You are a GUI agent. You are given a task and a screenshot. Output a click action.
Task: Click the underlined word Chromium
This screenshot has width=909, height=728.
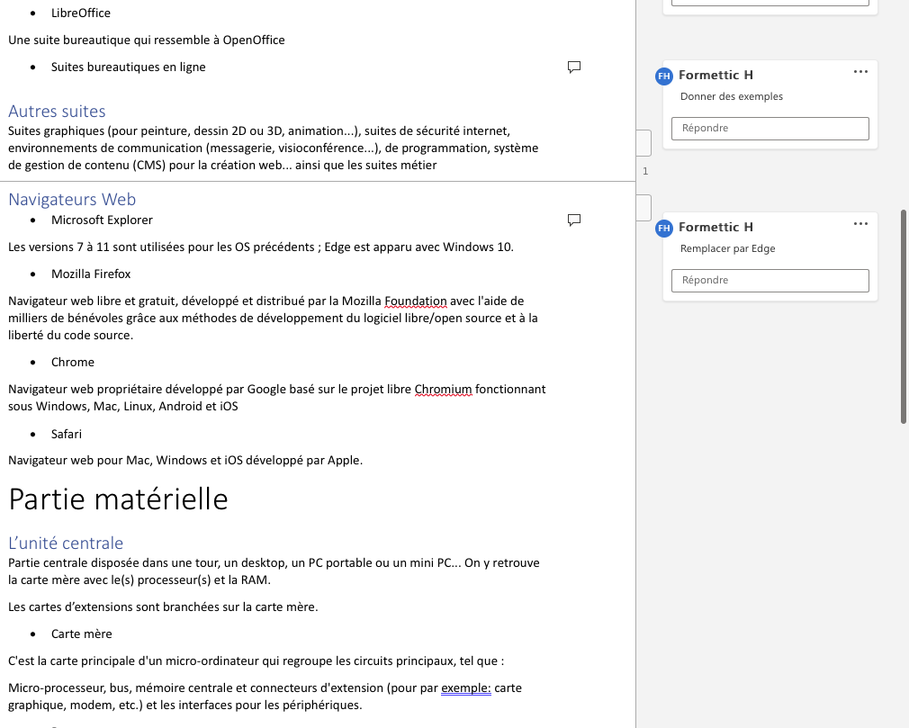pyautogui.click(x=443, y=390)
